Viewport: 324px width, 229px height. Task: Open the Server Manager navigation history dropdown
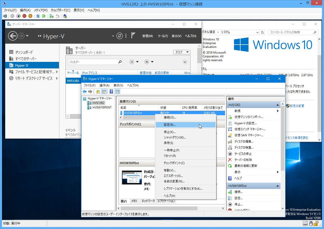(x=27, y=36)
